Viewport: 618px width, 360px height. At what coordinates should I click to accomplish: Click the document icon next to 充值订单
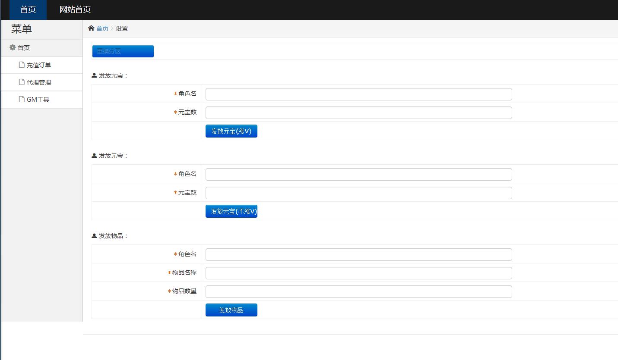coord(22,65)
